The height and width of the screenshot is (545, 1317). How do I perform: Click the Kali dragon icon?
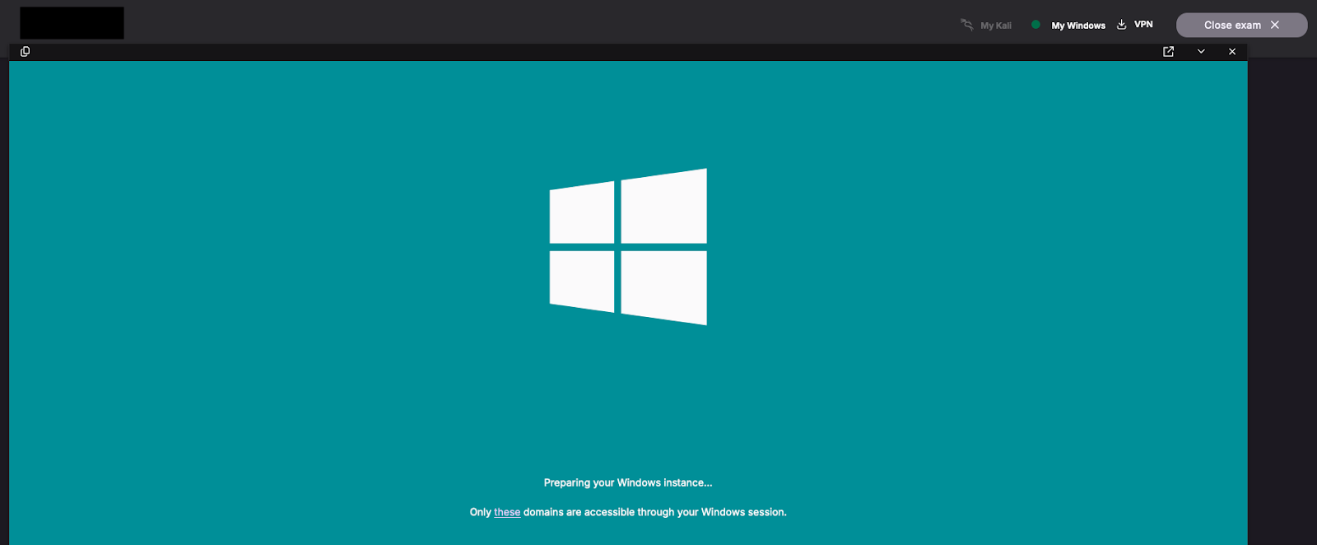point(967,25)
